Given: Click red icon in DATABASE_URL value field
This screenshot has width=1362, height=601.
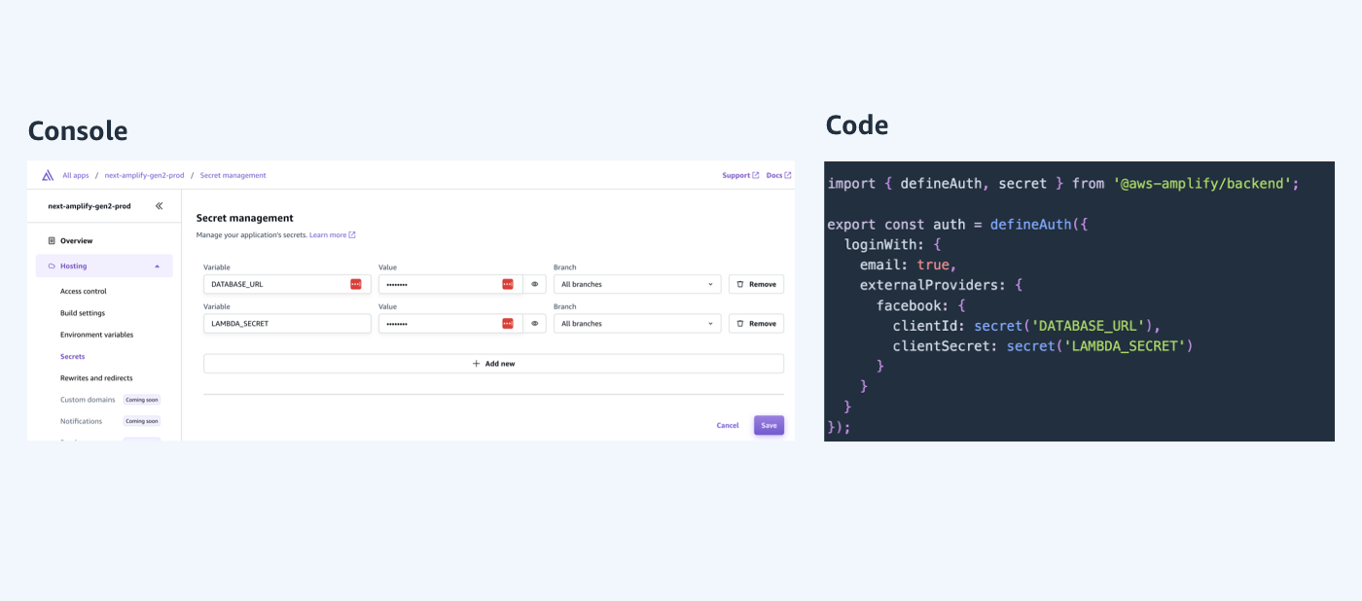Looking at the screenshot, I should (507, 284).
